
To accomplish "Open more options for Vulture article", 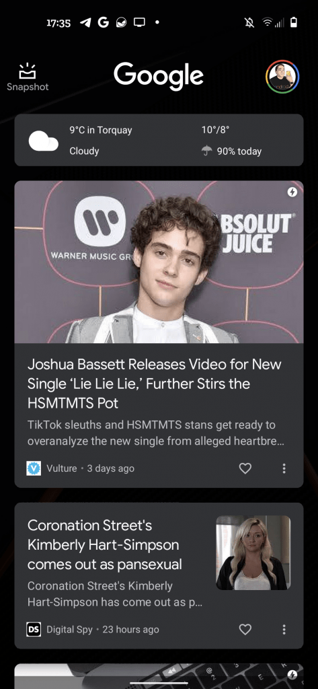I will tap(284, 468).
